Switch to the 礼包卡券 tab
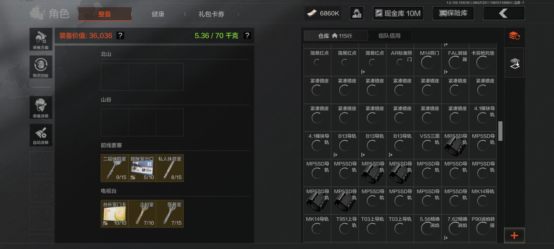The height and width of the screenshot is (249, 554). [x=211, y=14]
